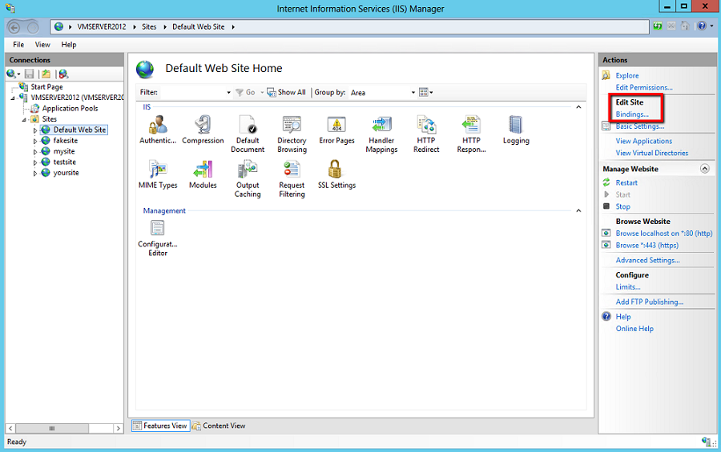Restart the website from Actions pane
Viewport: 721px width, 452px height.
pyautogui.click(x=626, y=182)
